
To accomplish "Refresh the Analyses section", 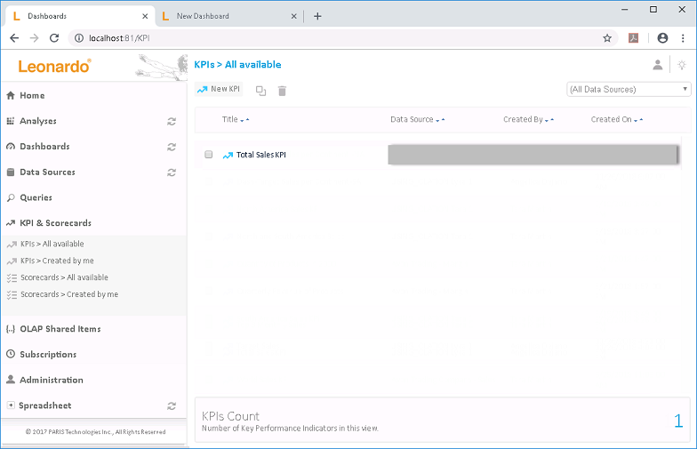I will pyautogui.click(x=172, y=121).
